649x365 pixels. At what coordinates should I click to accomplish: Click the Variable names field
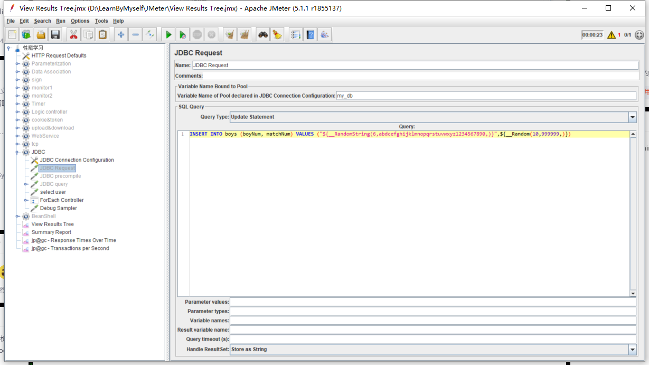tap(433, 321)
